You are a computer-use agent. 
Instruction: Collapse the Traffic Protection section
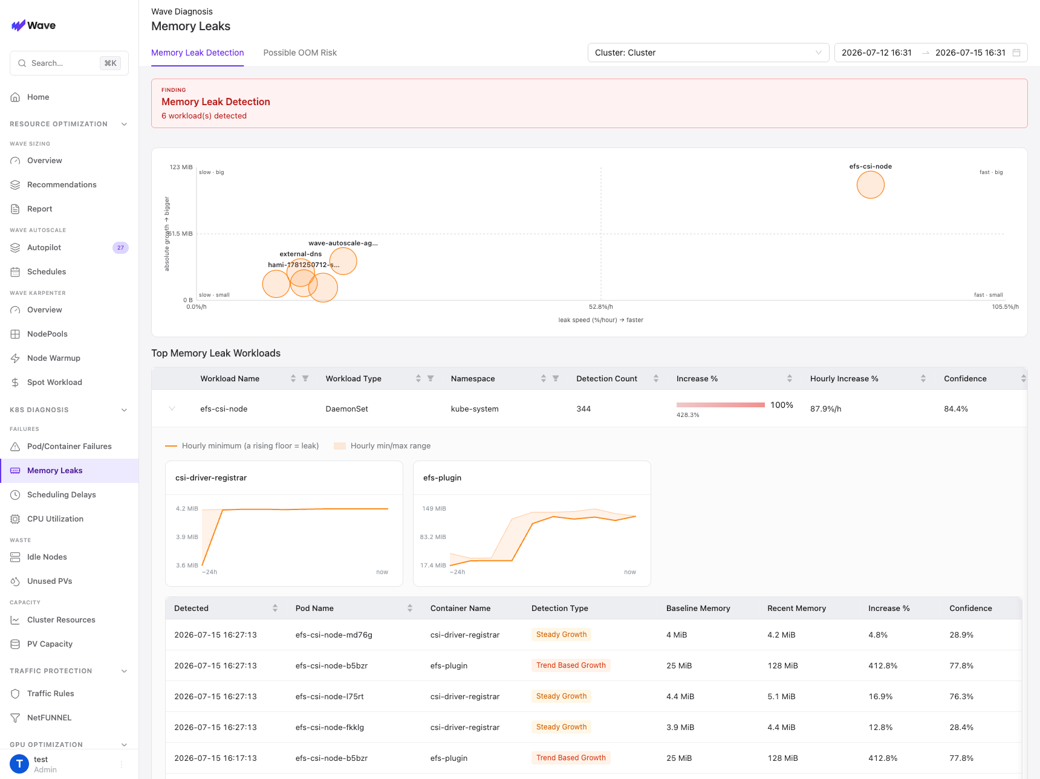coord(124,671)
